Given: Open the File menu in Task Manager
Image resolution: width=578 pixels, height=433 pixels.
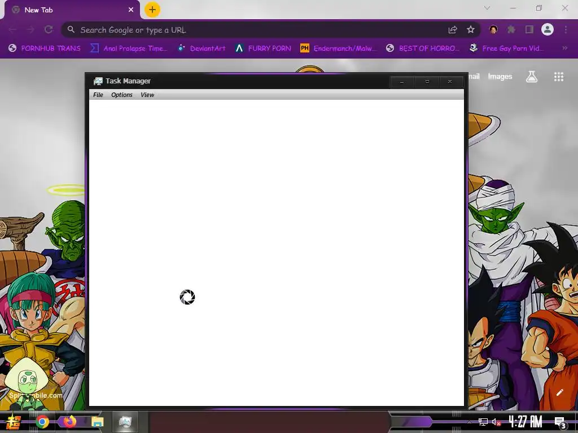Looking at the screenshot, I should tap(98, 95).
